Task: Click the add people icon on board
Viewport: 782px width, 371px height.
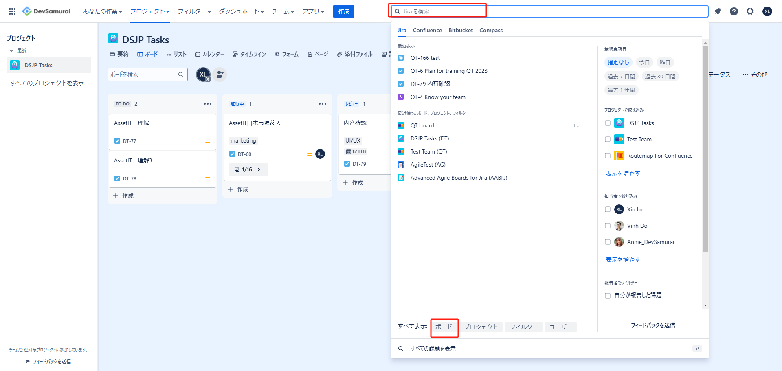Action: (220, 75)
